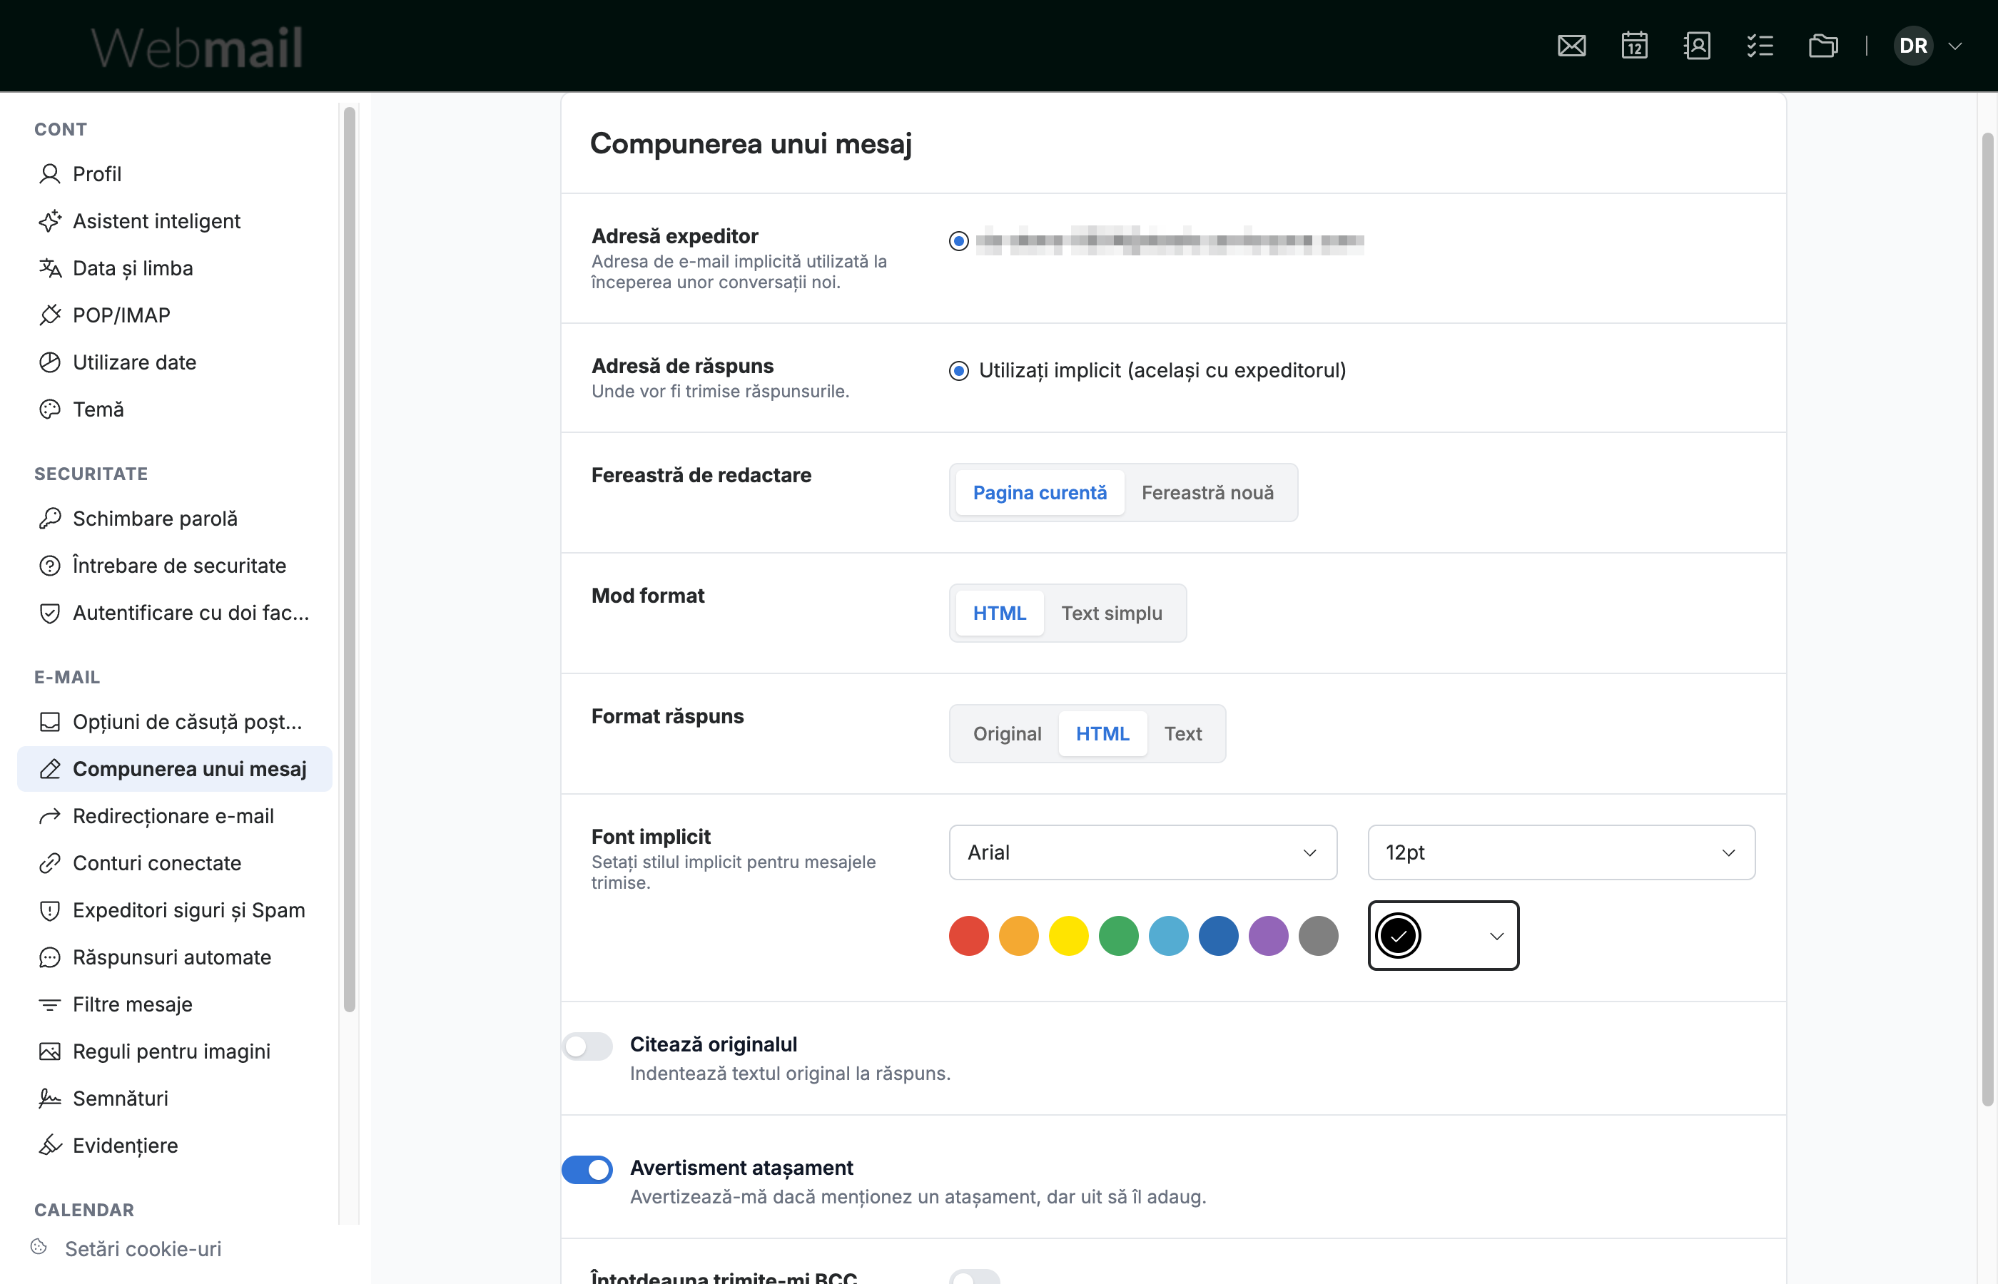Click the Expeditori siguri și Spam shield icon
The height and width of the screenshot is (1284, 1998).
click(x=50, y=909)
